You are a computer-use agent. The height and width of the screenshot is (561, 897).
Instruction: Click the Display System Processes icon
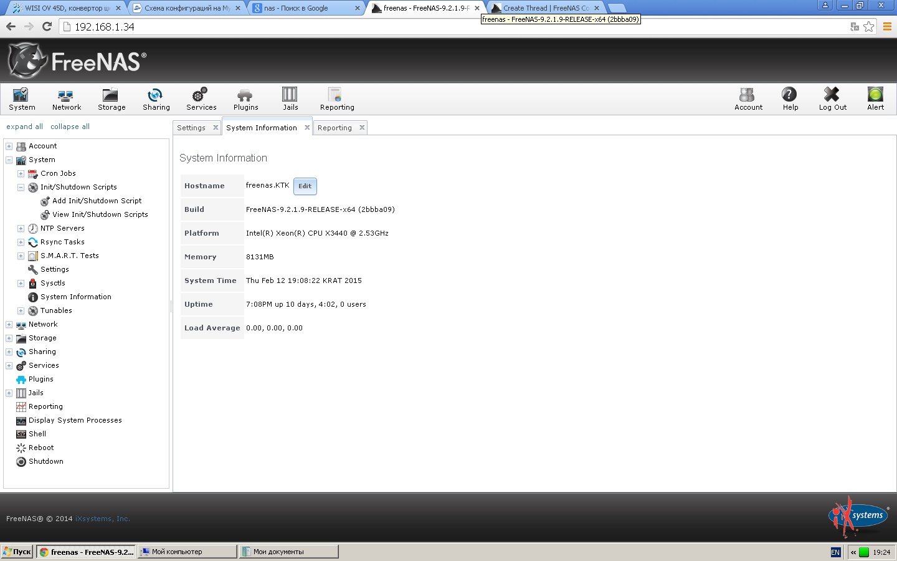coord(21,420)
